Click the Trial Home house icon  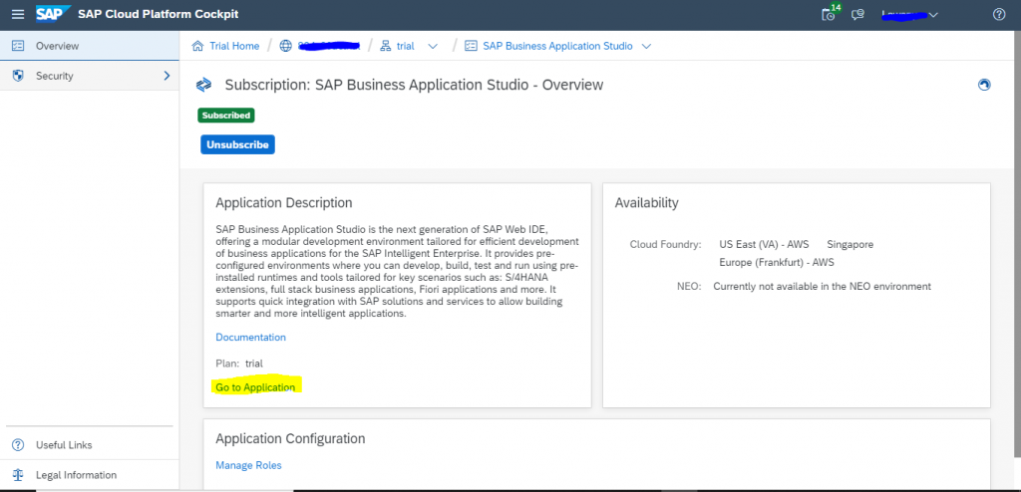[197, 46]
